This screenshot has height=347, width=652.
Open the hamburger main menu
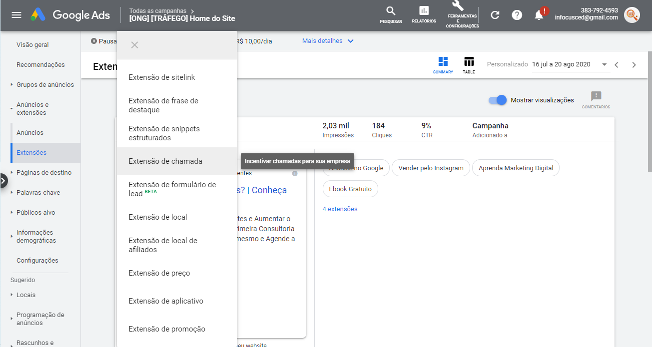coord(16,15)
